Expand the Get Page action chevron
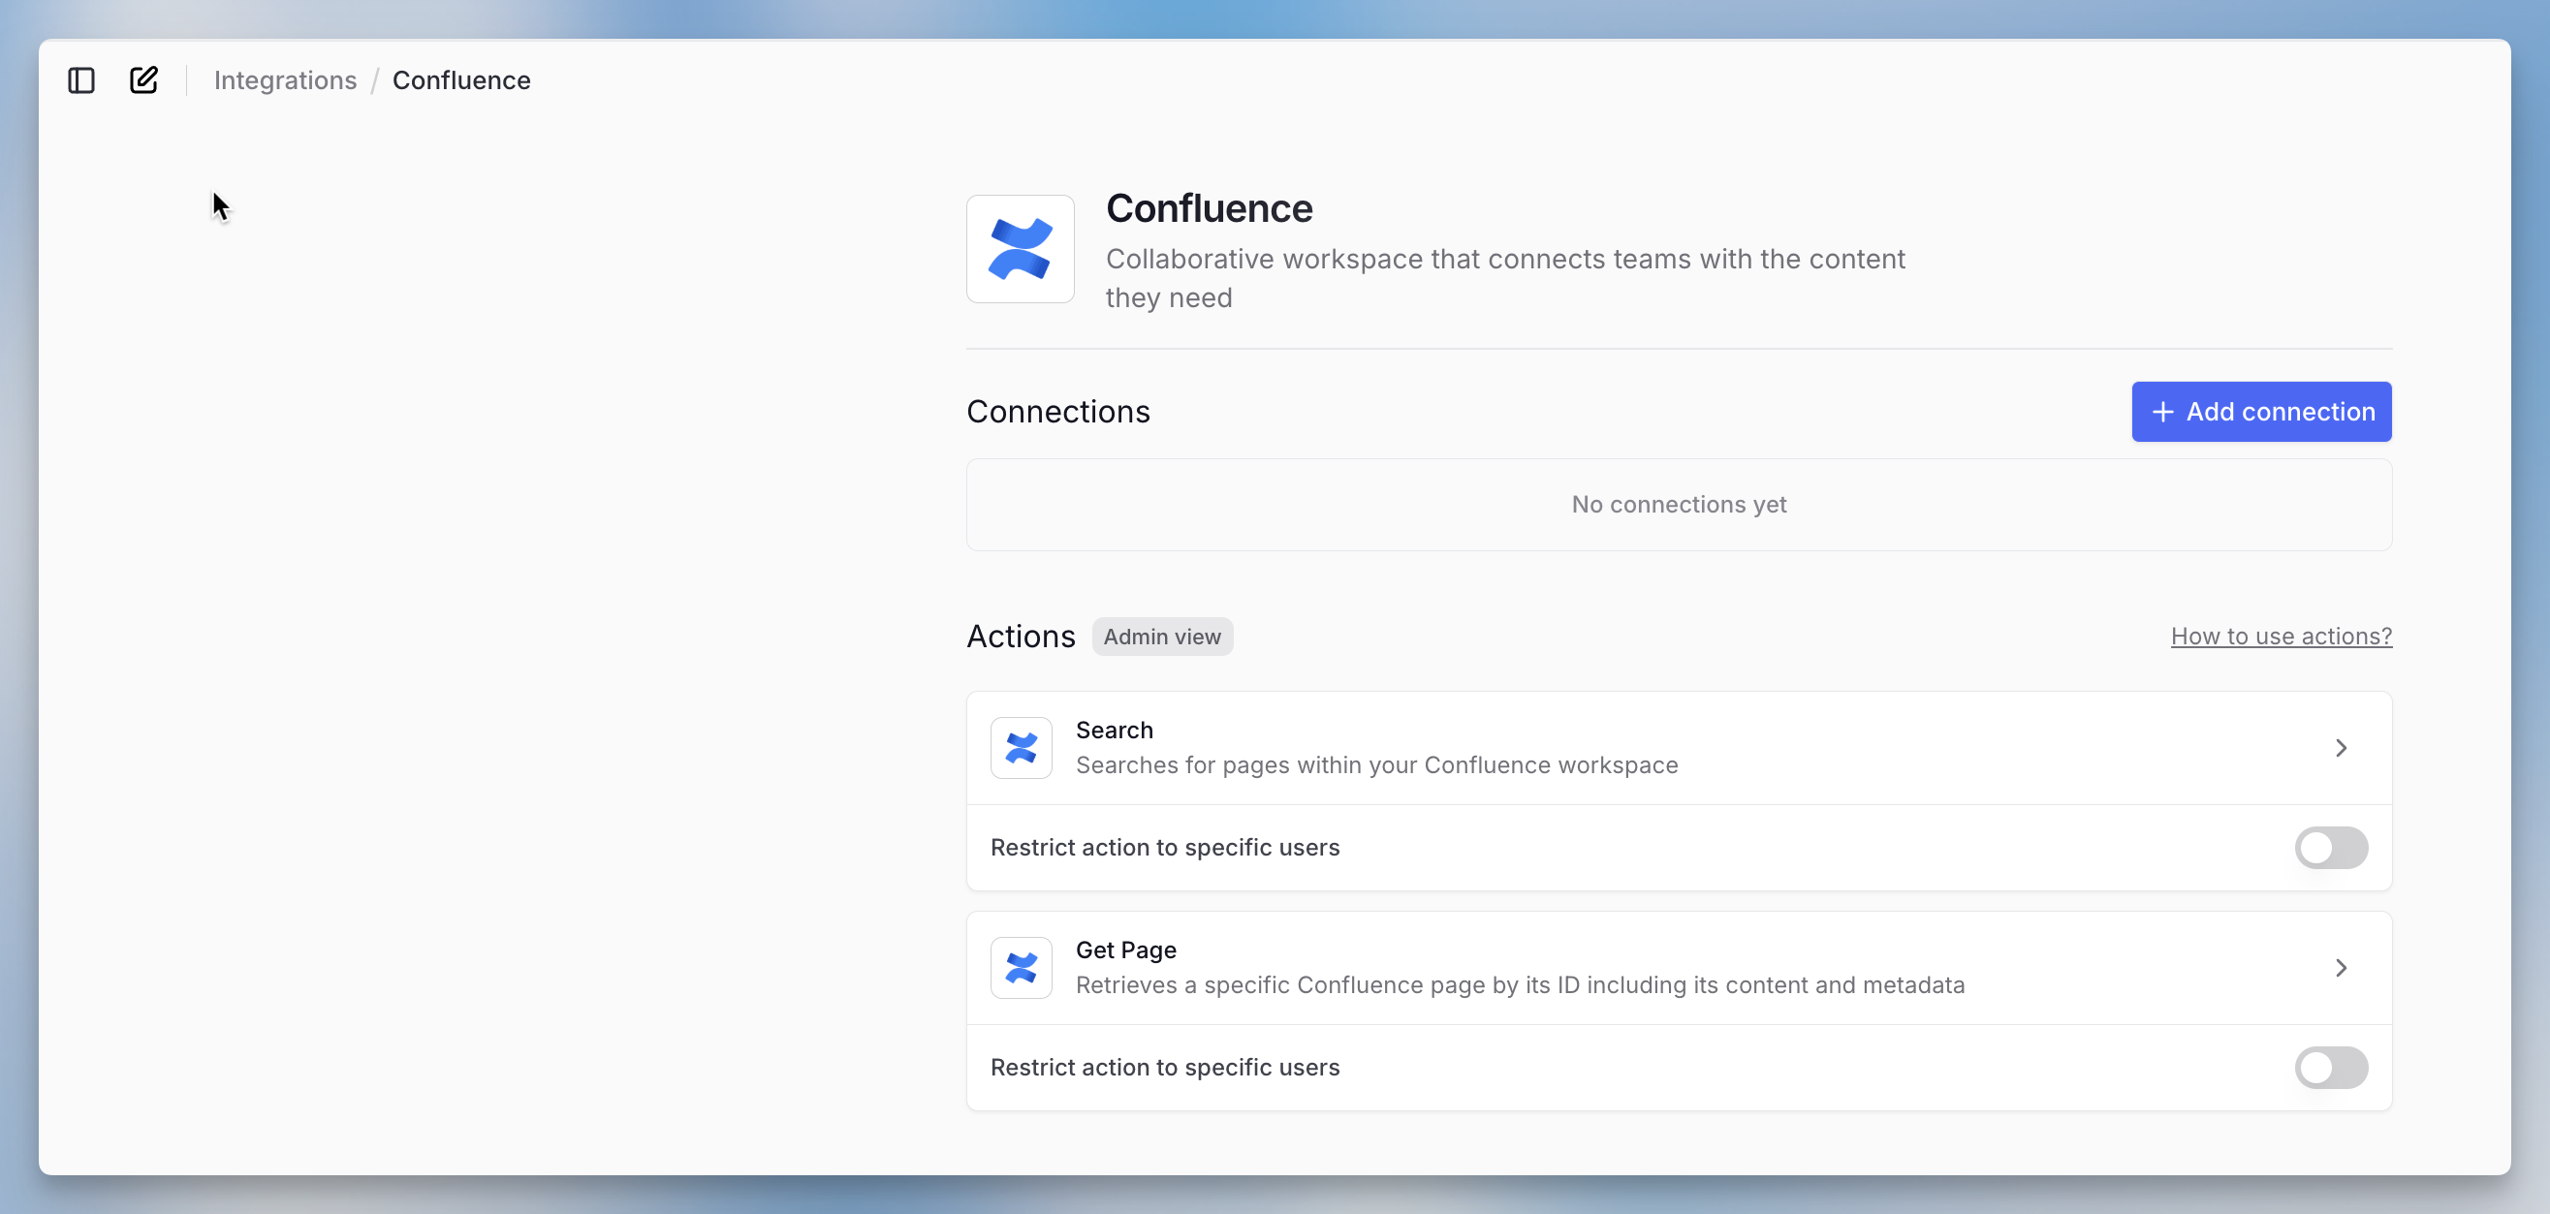Image resolution: width=2550 pixels, height=1214 pixels. tap(2340, 968)
